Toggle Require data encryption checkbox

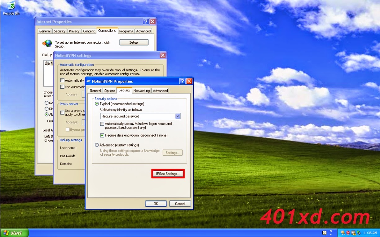(102, 135)
